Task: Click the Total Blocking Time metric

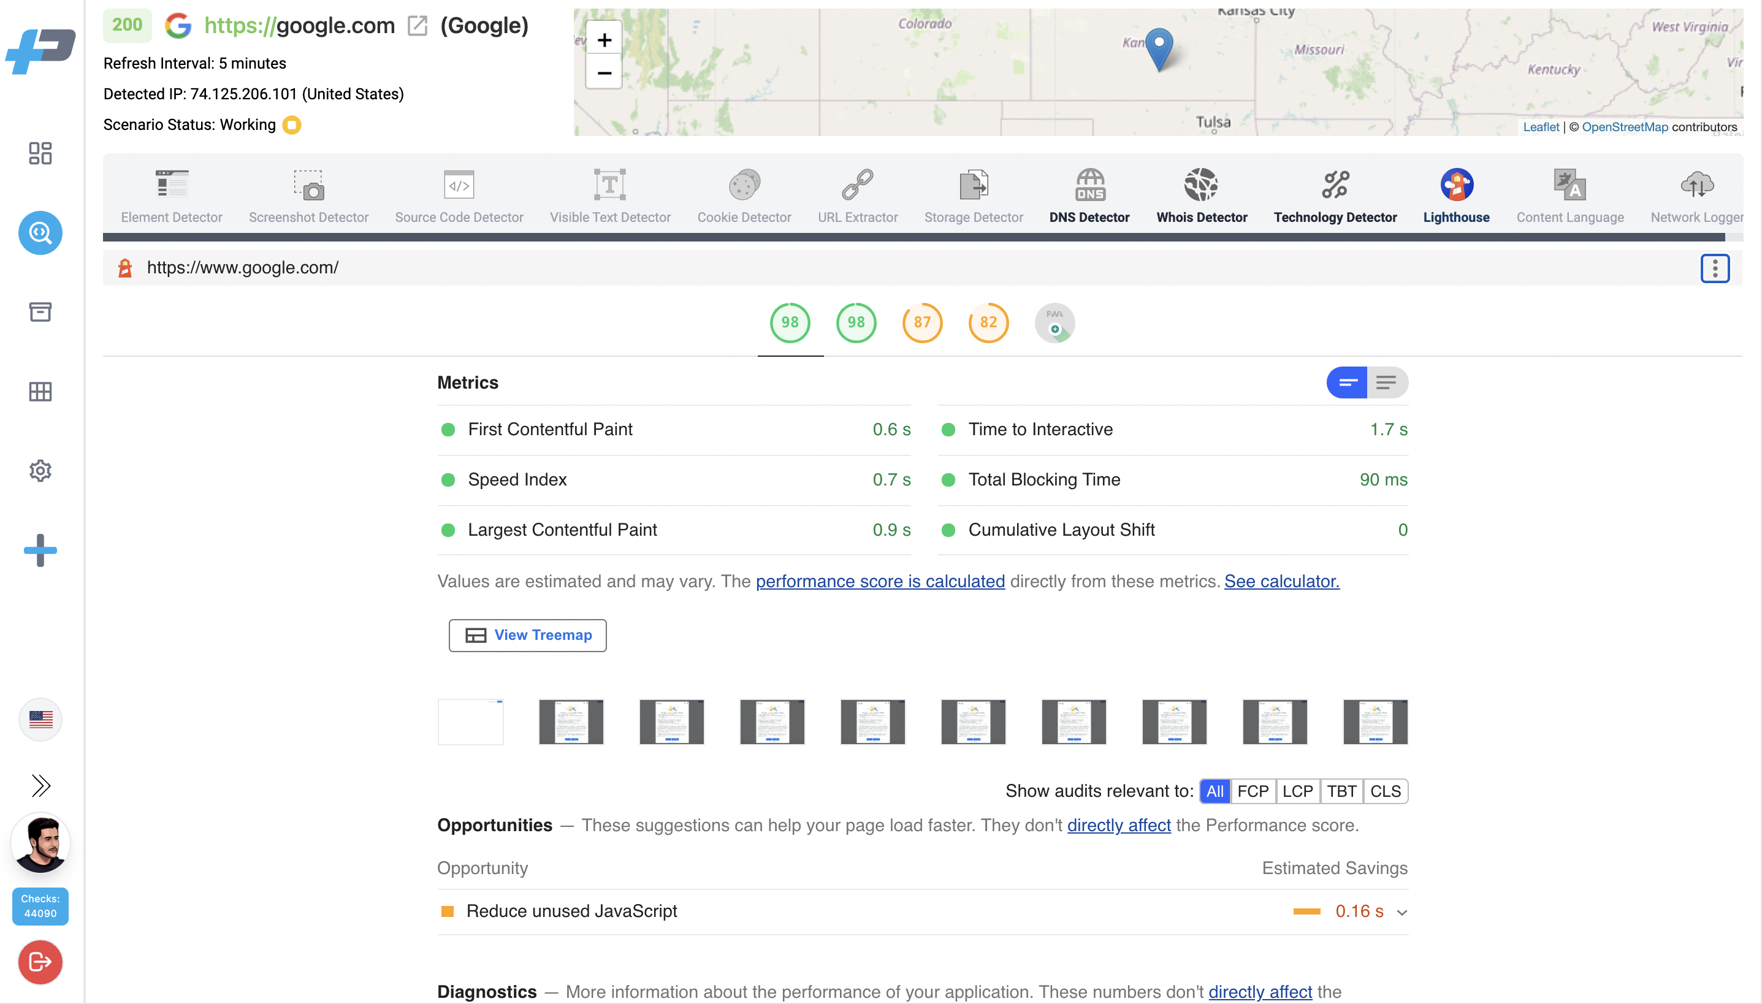Action: (1173, 480)
